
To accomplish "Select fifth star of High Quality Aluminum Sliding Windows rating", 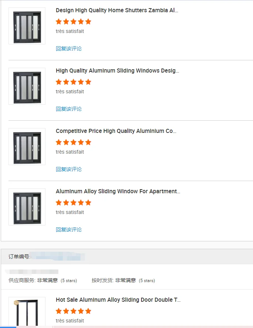I will [x=88, y=82].
